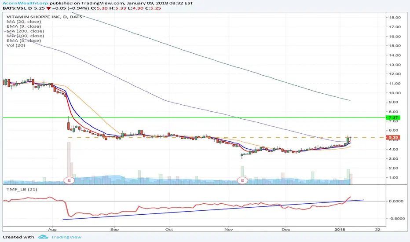This screenshot has width=410, height=242.
Task: Click 'VITAMIN SHOPPE INC, D, BATS' chart title
Action: (x=44, y=17)
